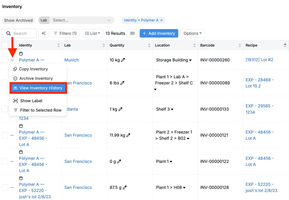The width and height of the screenshot is (289, 200).
Task: Open the Storage Building location dropdown
Action: click(191, 60)
